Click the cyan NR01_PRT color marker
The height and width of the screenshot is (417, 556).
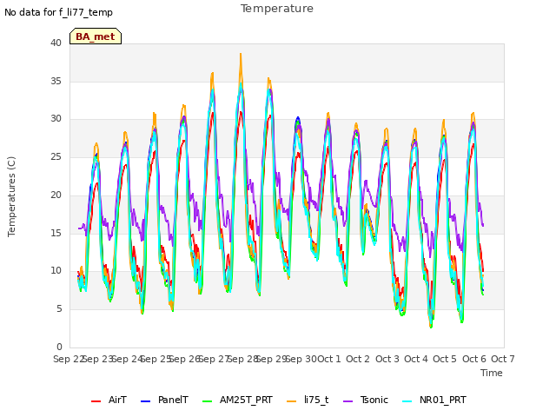(407, 401)
